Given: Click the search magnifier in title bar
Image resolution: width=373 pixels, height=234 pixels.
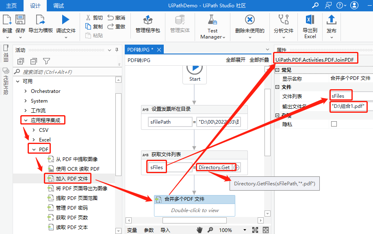Looking at the screenshot, I should (x=315, y=5).
